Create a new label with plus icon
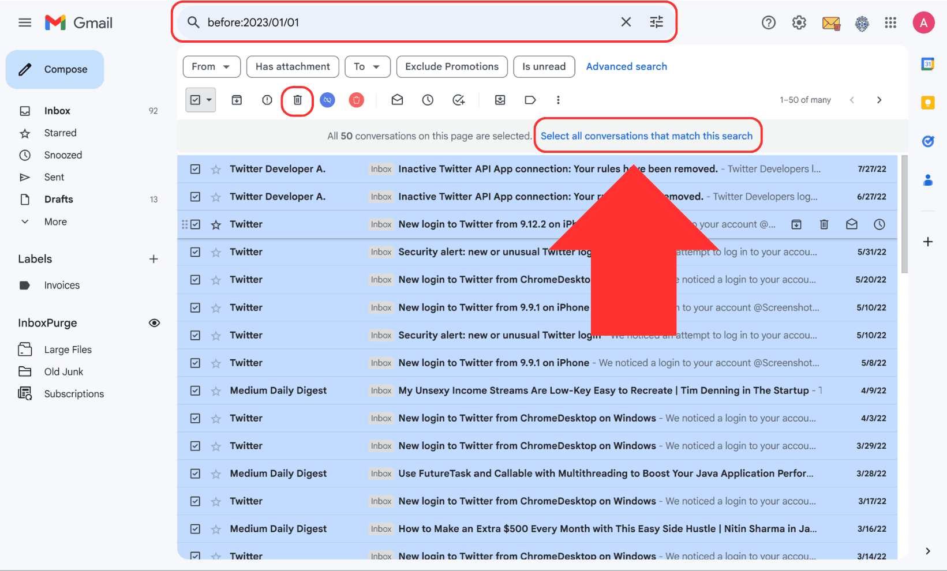The height and width of the screenshot is (571, 947). click(x=154, y=259)
